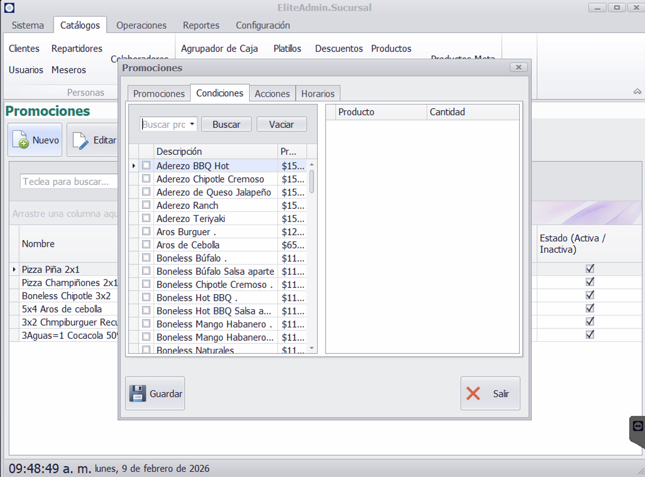
Task: Click the red X Salir icon
Action: (x=473, y=393)
